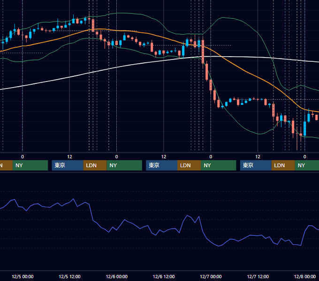
Task: Click the '12' hour label above 12/6 12:00
Action: coord(164,157)
